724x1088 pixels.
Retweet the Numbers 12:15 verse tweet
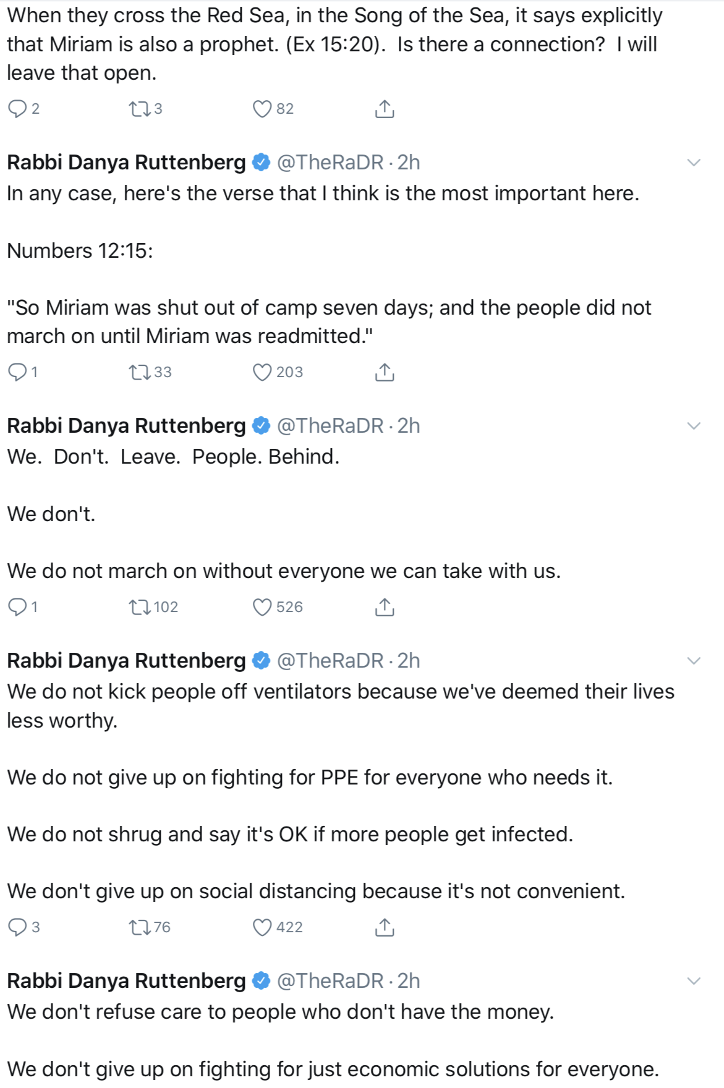click(x=139, y=372)
